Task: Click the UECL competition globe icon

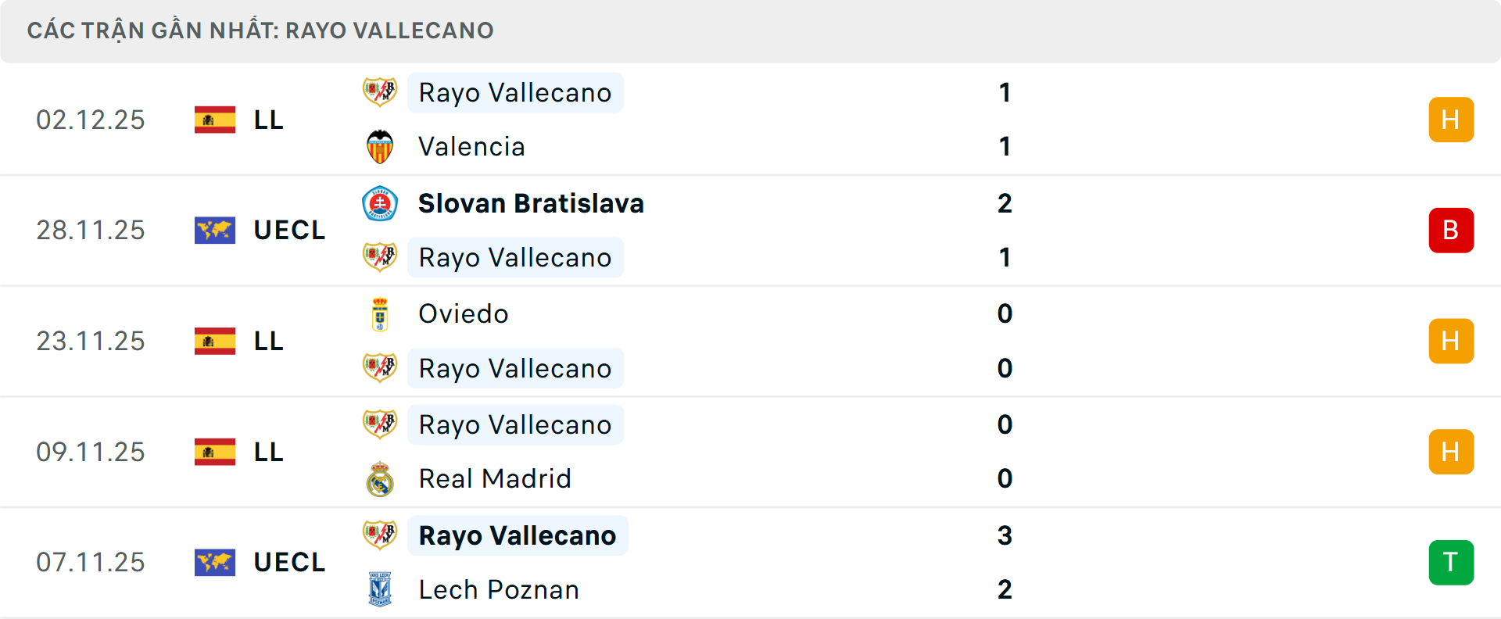Action: [x=214, y=230]
